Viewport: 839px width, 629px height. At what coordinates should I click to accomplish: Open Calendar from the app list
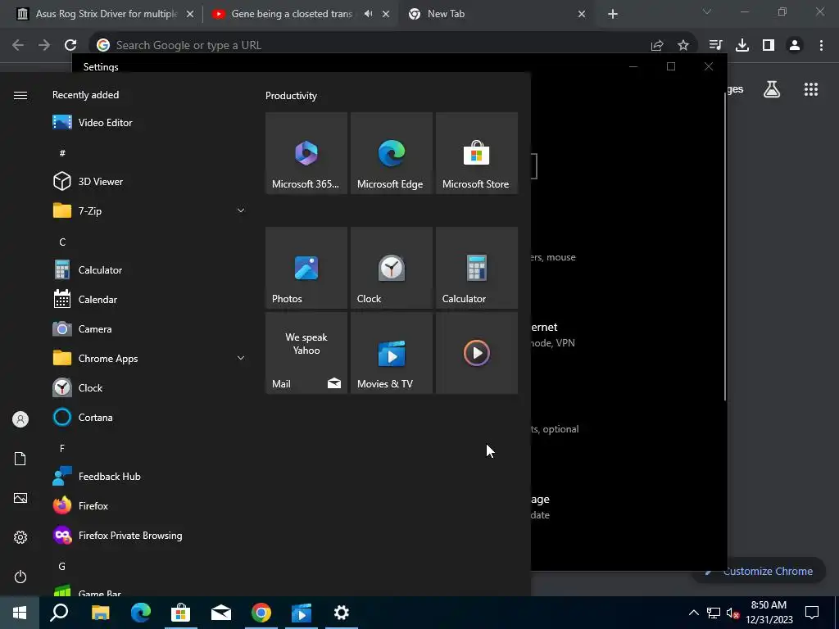(149, 300)
